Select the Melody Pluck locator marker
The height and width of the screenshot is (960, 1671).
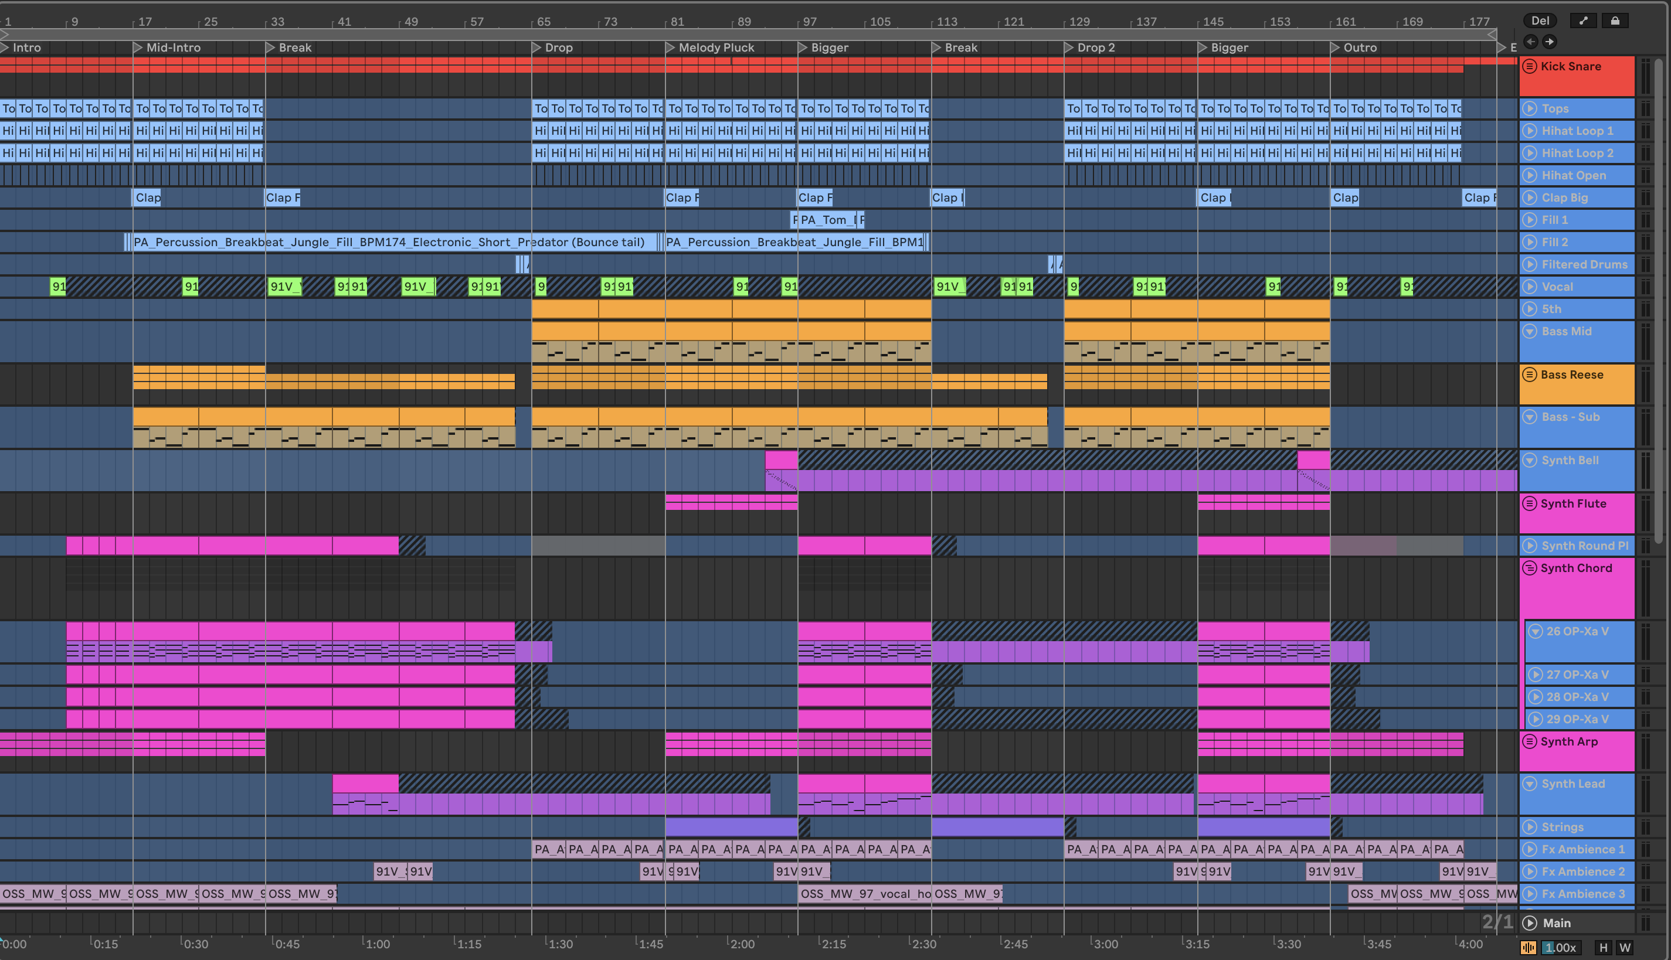671,47
